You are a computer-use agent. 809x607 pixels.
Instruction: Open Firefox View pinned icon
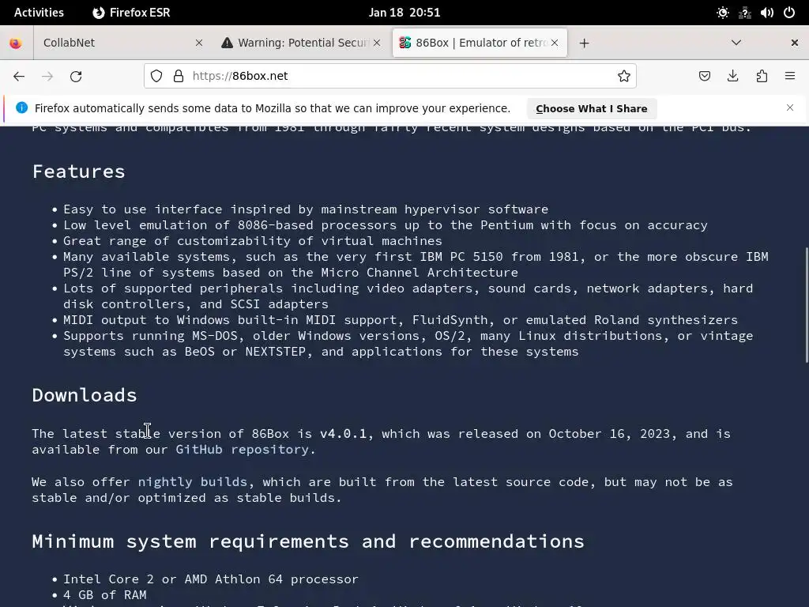[16, 43]
